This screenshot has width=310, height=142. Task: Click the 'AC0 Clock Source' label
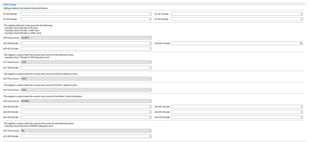tap(11, 38)
